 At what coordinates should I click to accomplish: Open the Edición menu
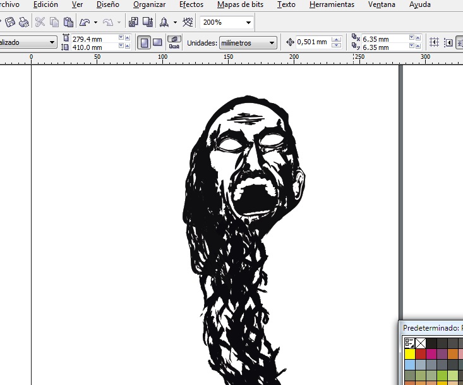(45, 4)
